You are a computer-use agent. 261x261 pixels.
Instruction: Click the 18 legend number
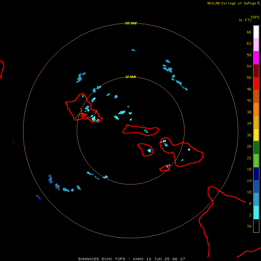249,169
